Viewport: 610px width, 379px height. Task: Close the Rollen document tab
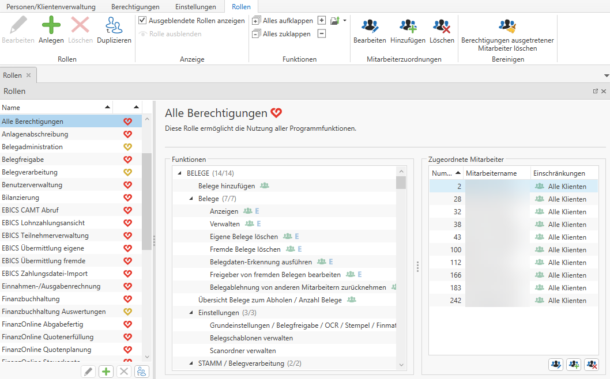28,75
